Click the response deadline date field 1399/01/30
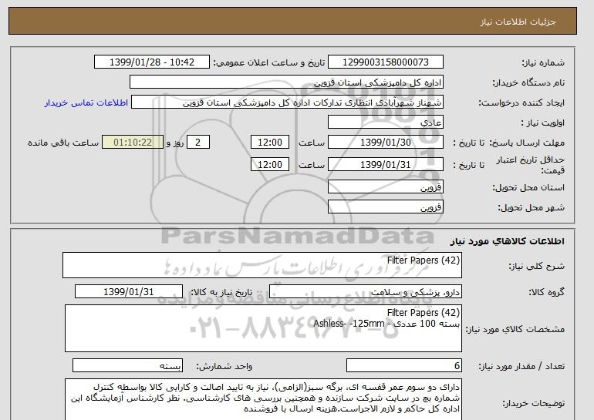 (x=385, y=143)
